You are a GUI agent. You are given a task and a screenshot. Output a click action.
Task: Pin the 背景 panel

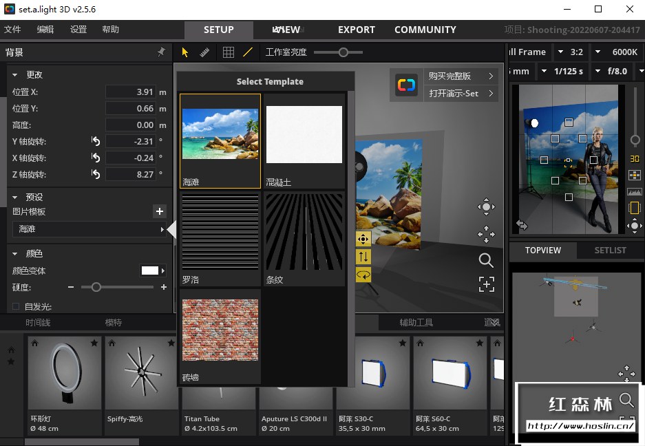161,52
